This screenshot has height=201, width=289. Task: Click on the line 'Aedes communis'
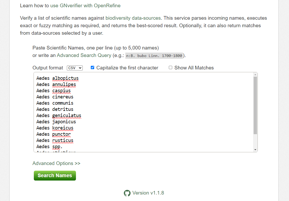[55, 103]
